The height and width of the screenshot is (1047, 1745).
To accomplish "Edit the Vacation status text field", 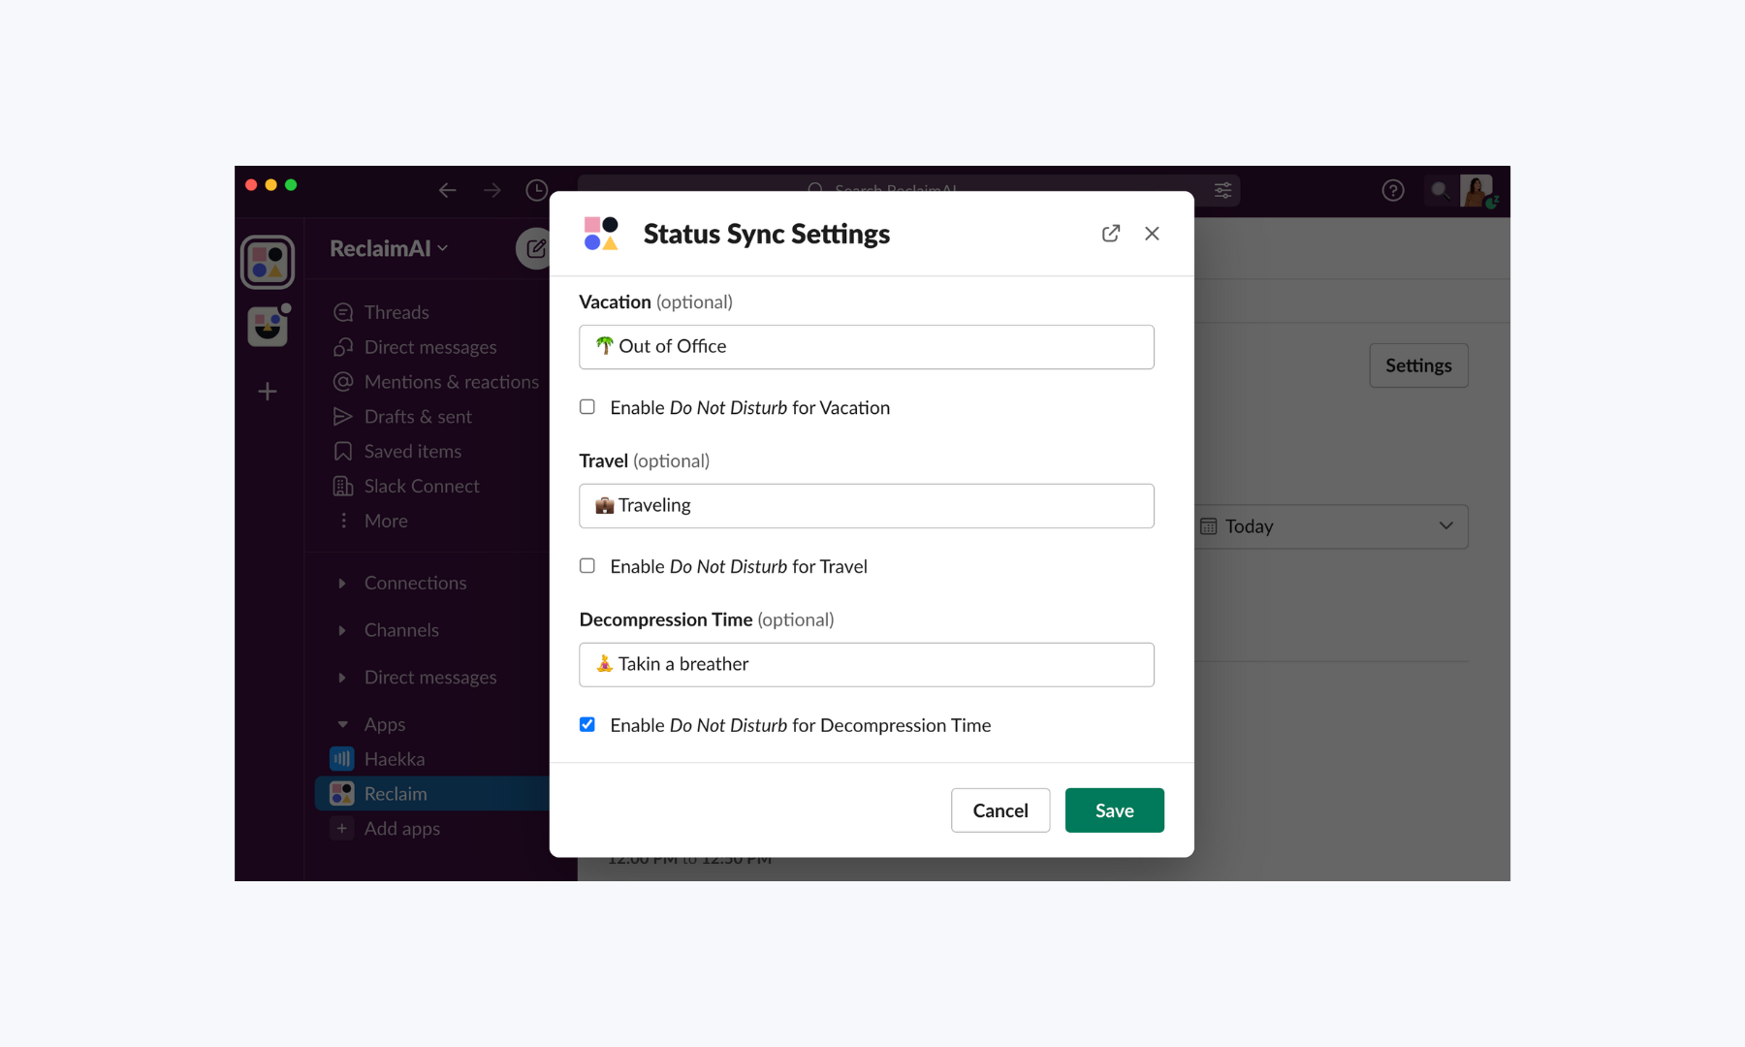I will [x=867, y=347].
